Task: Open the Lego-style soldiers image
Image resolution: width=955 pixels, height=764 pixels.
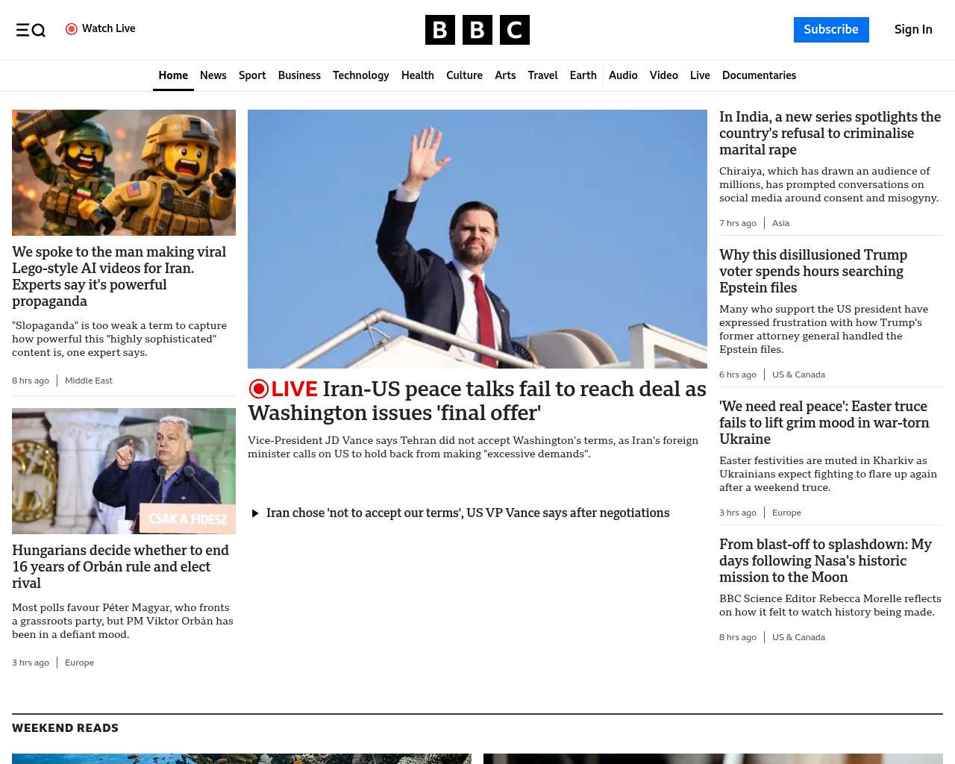Action: click(124, 172)
